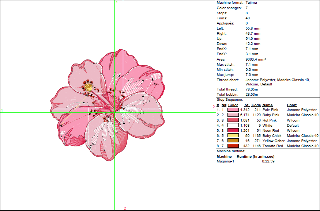Select the Baby Pink thread swatch
Screen dimensions: 320x211
(x=233, y=115)
